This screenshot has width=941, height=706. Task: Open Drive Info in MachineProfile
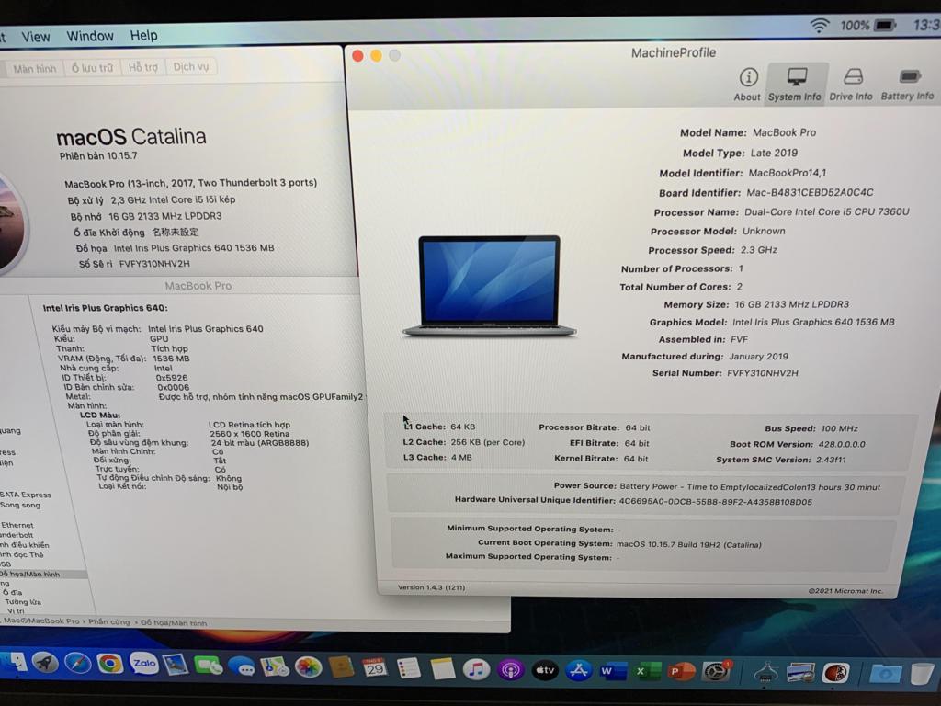[851, 84]
